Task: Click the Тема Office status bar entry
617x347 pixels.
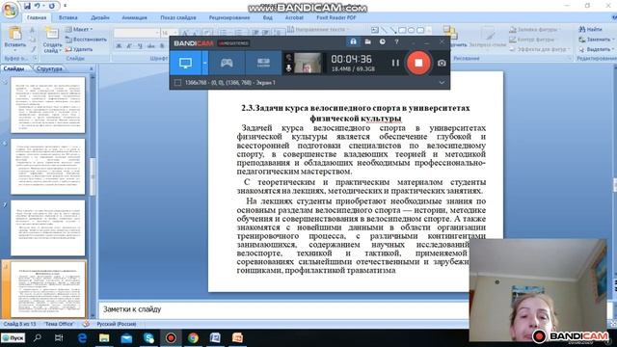Action: point(59,324)
